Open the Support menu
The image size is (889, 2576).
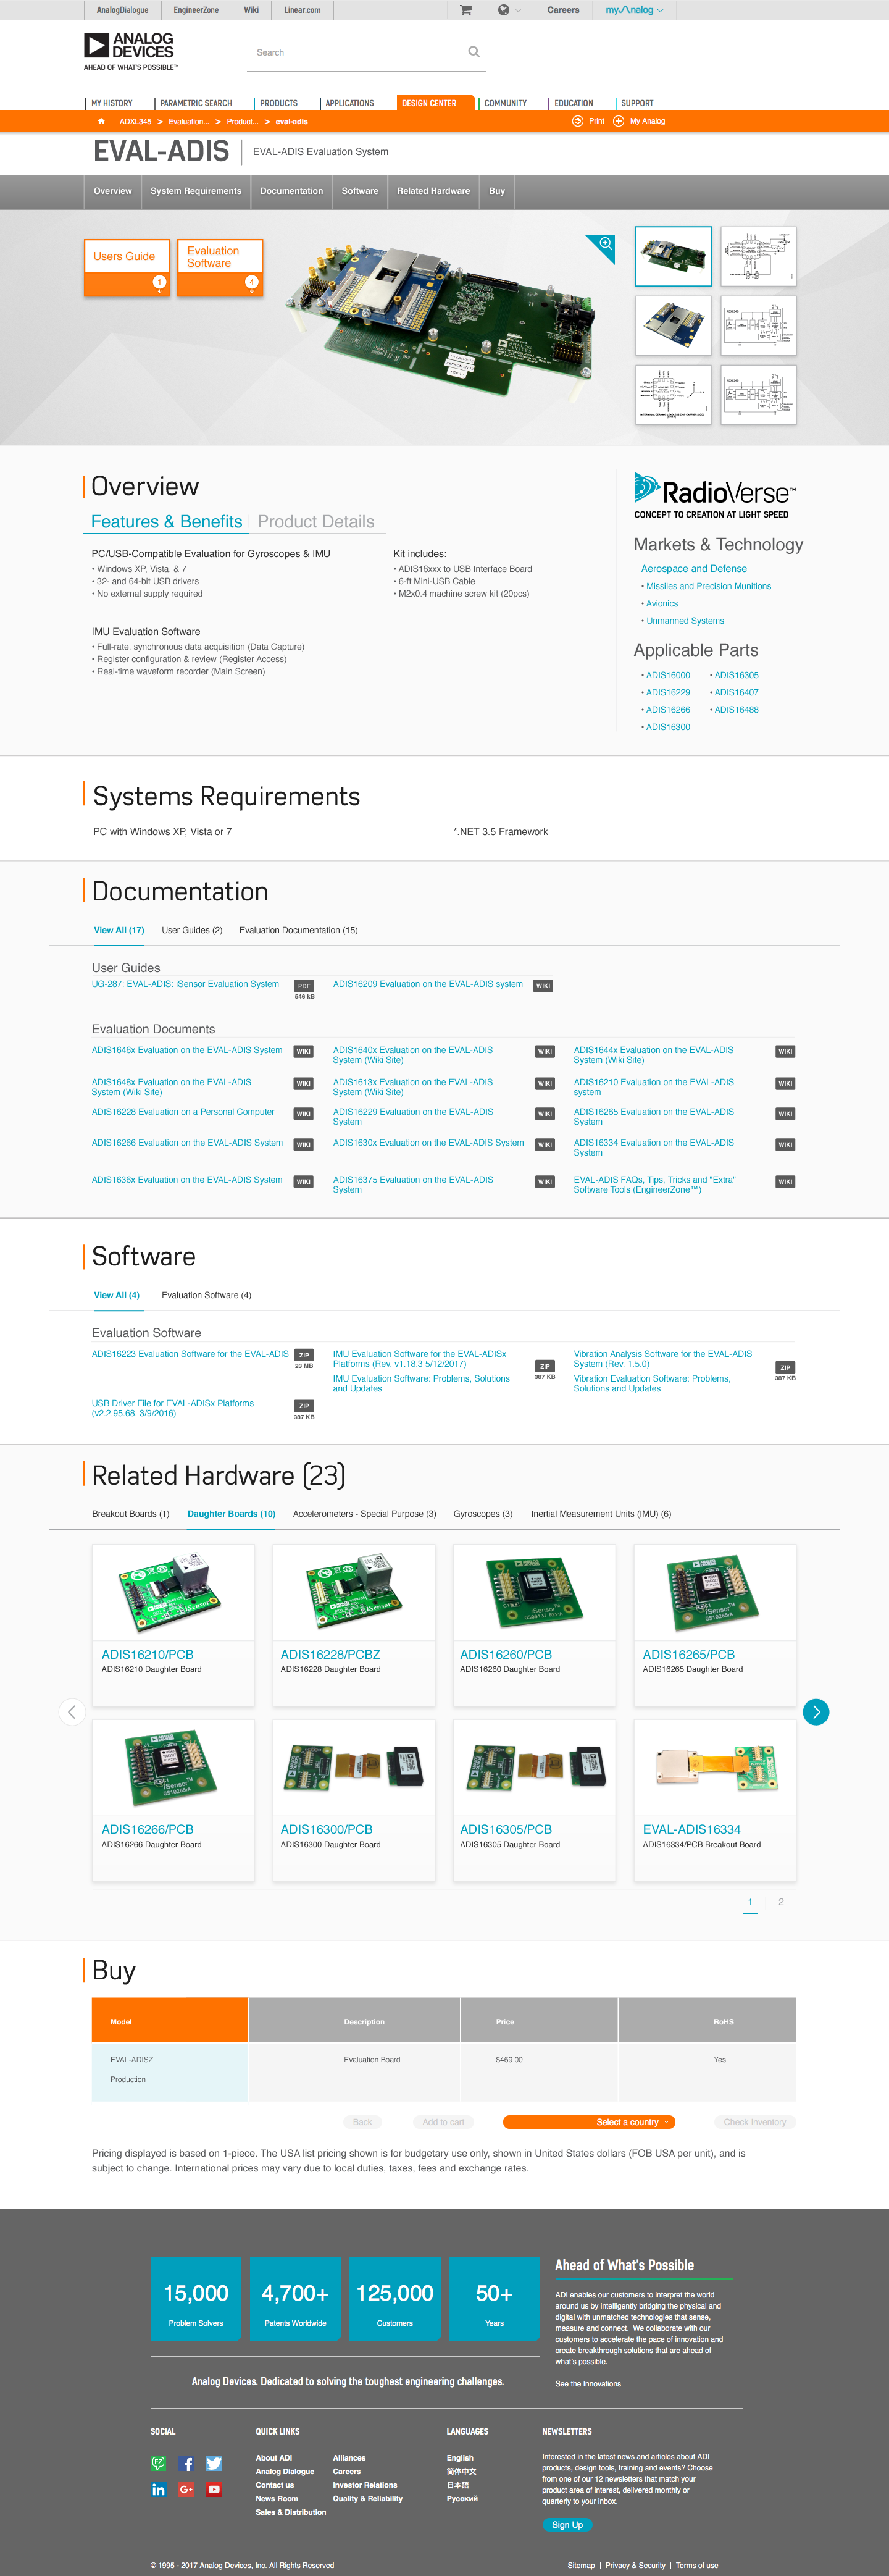[x=636, y=103]
